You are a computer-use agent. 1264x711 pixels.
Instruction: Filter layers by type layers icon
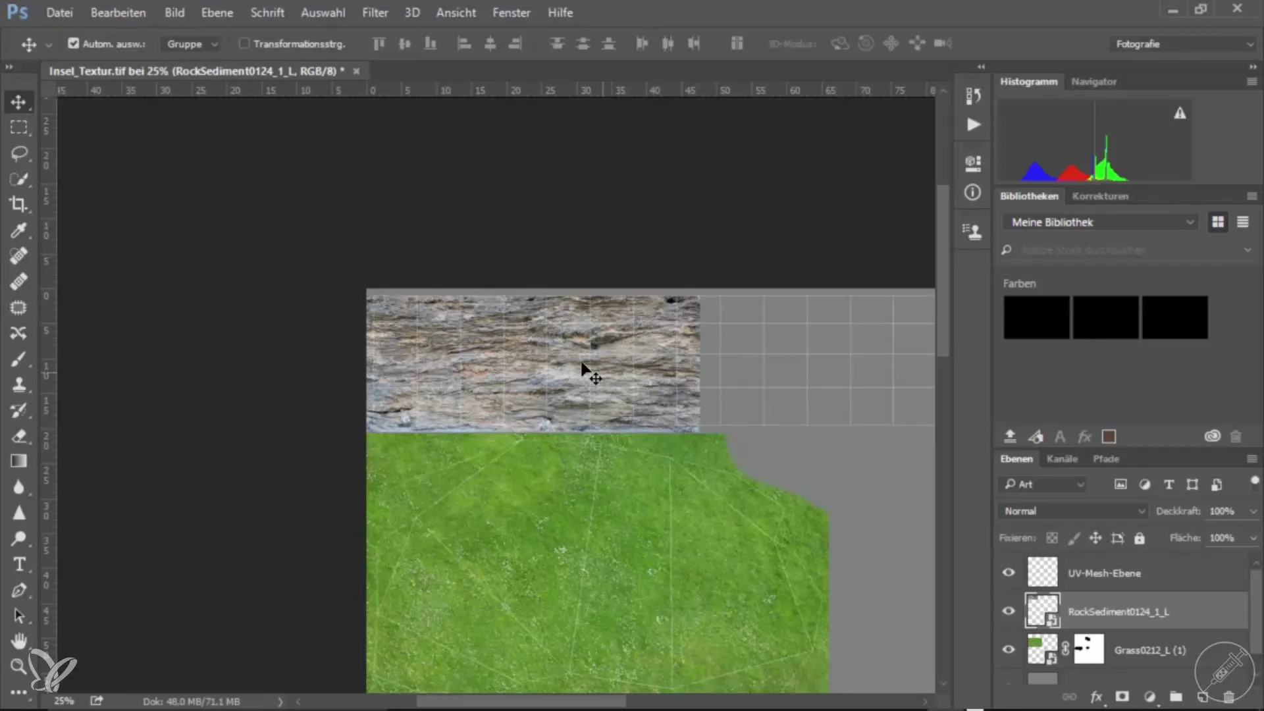[x=1169, y=485]
